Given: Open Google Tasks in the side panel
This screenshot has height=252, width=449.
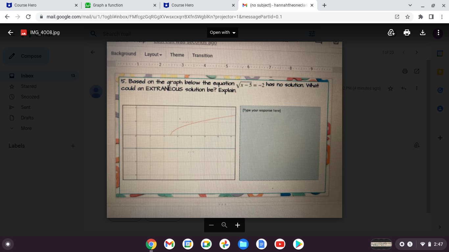Looking at the screenshot, I should click(440, 90).
